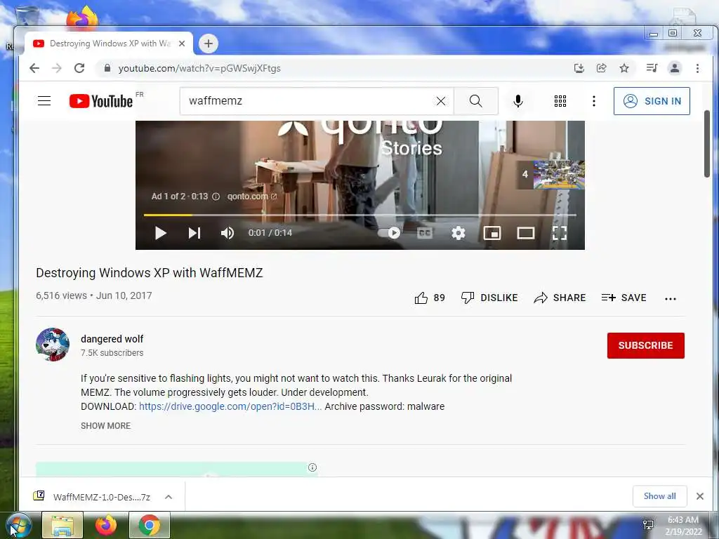Click the network icon in the system tray
This screenshot has width=719, height=539.
click(x=648, y=525)
